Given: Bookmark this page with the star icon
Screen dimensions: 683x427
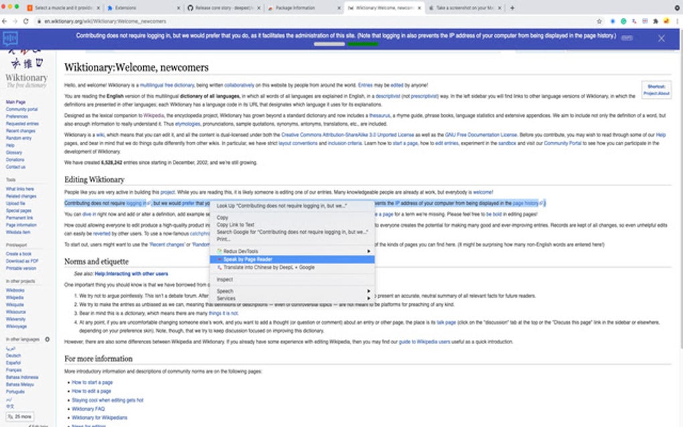Looking at the screenshot, I should tap(599, 21).
